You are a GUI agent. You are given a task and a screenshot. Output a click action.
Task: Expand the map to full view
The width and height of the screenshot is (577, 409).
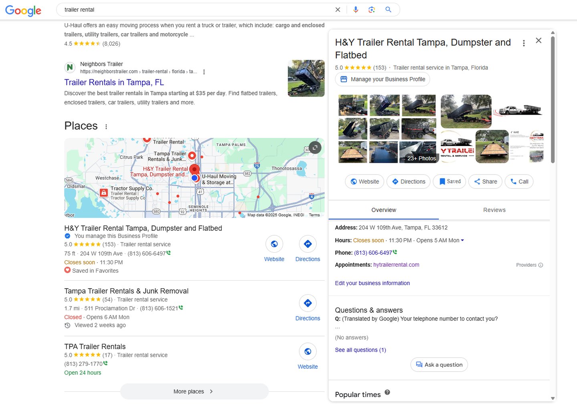(315, 148)
